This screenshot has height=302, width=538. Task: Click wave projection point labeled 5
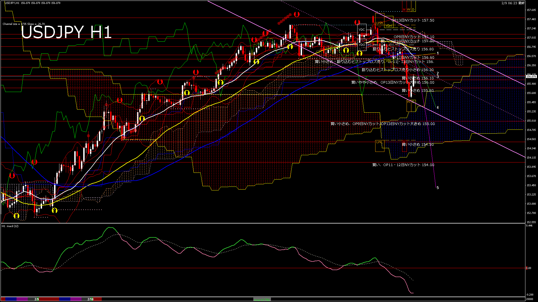tap(438, 188)
